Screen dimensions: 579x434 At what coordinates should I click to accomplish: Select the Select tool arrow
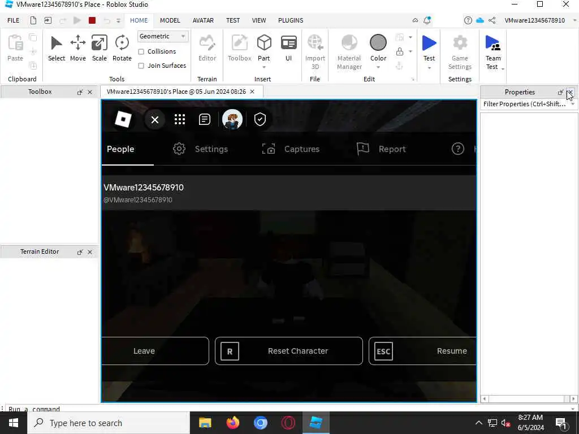56,48
